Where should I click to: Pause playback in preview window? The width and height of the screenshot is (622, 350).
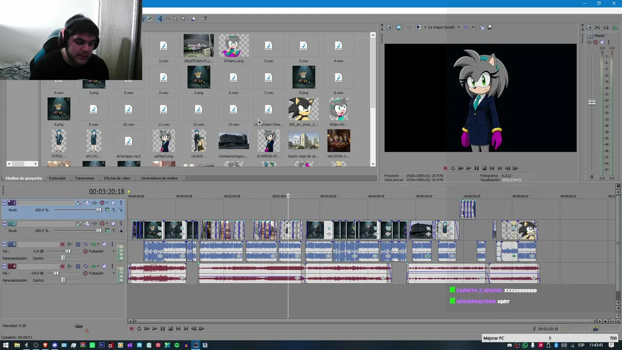tap(476, 168)
